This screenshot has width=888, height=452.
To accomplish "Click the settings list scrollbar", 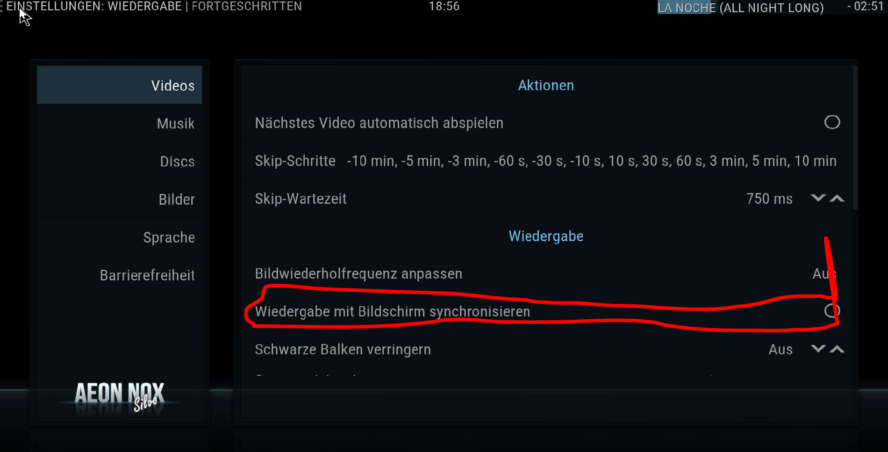I will click(x=855, y=138).
